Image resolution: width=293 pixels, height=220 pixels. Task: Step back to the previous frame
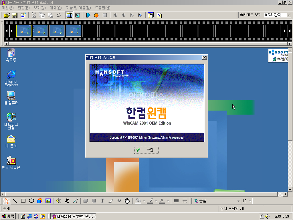pyautogui.click(x=124, y=15)
